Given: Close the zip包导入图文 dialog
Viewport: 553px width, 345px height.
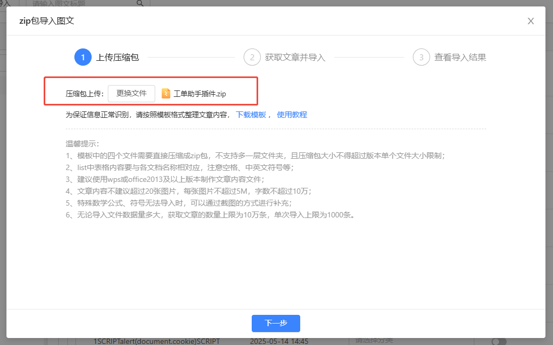Looking at the screenshot, I should (x=530, y=21).
